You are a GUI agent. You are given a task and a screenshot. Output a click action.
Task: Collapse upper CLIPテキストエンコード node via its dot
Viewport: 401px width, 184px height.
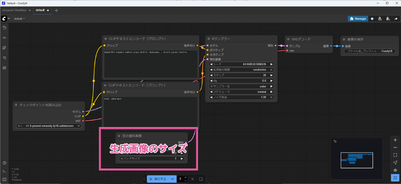coord(105,39)
